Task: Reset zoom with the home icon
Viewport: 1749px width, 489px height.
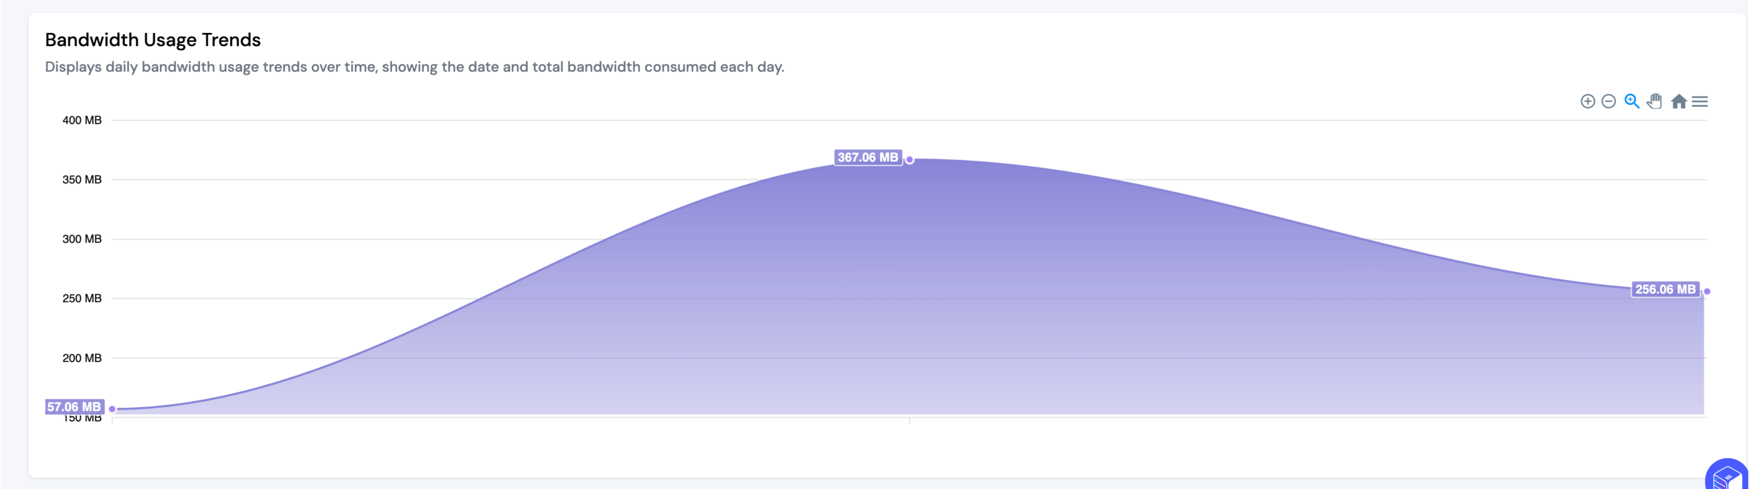Action: [1678, 102]
